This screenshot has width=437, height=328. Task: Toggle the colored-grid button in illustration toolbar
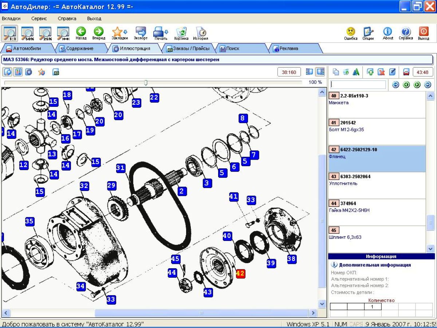17,72
